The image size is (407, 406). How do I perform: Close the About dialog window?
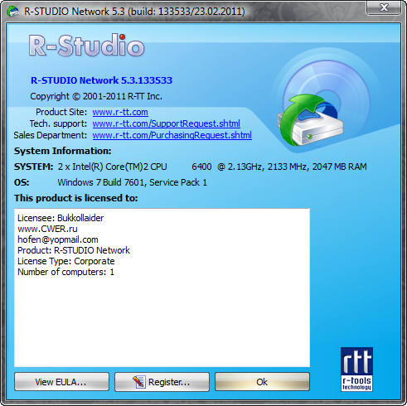[384, 7]
